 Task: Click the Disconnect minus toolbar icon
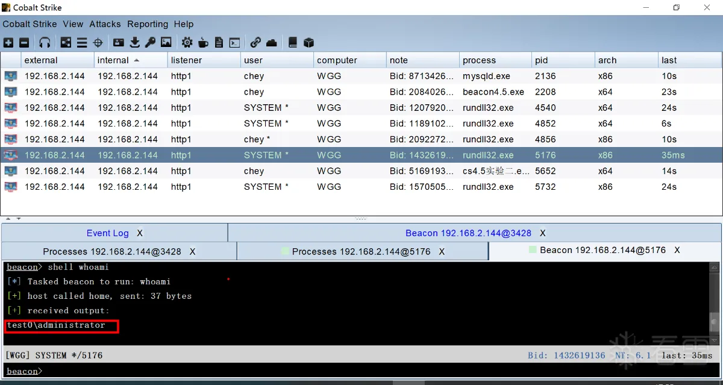(x=24, y=43)
